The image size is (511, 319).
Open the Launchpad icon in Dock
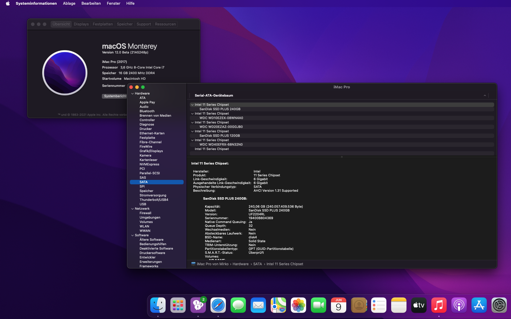point(178,305)
